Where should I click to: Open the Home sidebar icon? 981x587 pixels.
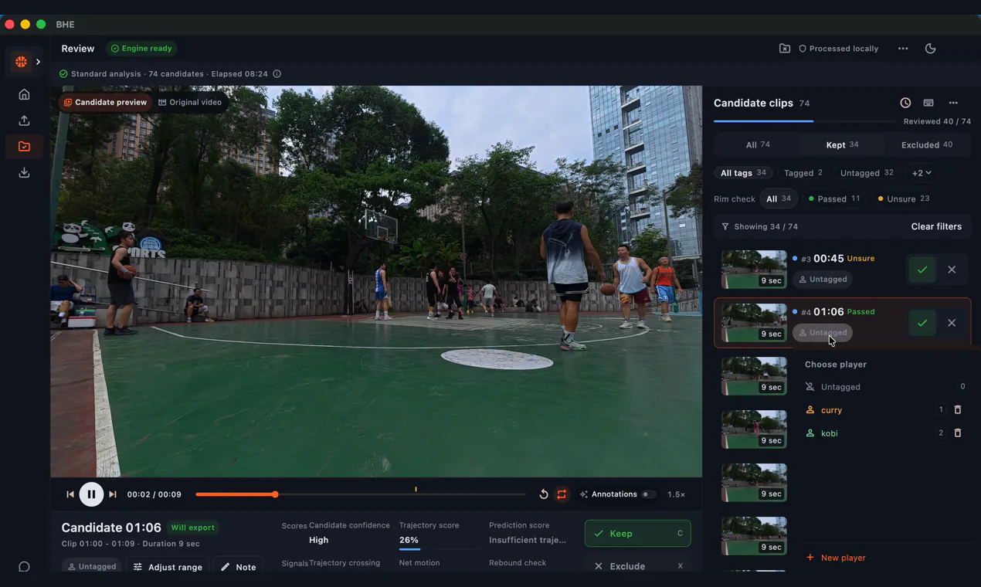[x=24, y=94]
